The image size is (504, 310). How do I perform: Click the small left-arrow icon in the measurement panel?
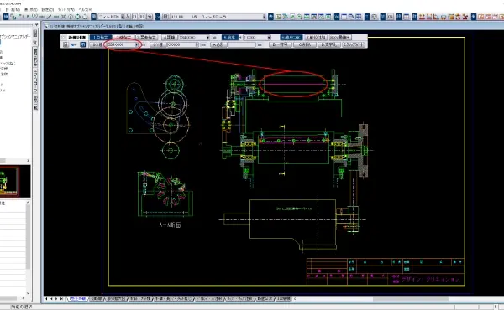coord(74,44)
